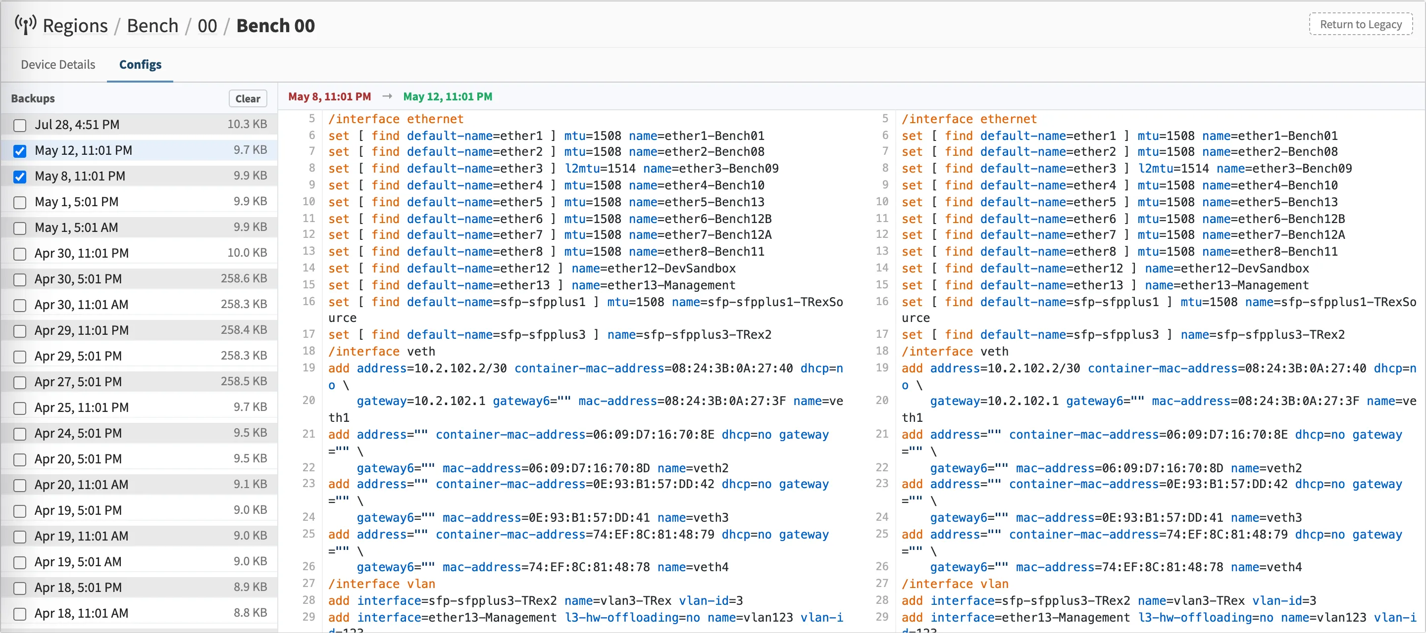Screen dimensions: 1426x633
Task: Clear the selected backups
Action: tap(248, 98)
